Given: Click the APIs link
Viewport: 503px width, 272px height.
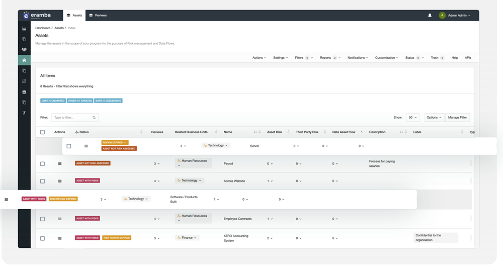Looking at the screenshot, I should (468, 58).
